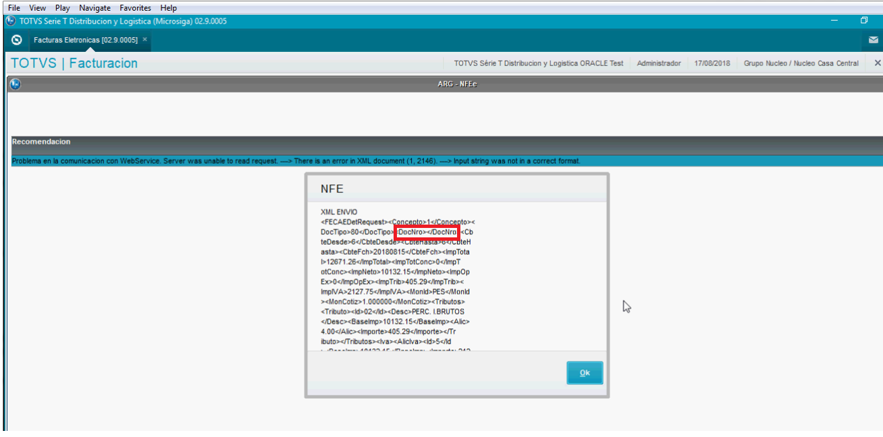The width and height of the screenshot is (883, 437).
Task: Click the TOTVS globe icon in title bar
Action: tap(11, 21)
